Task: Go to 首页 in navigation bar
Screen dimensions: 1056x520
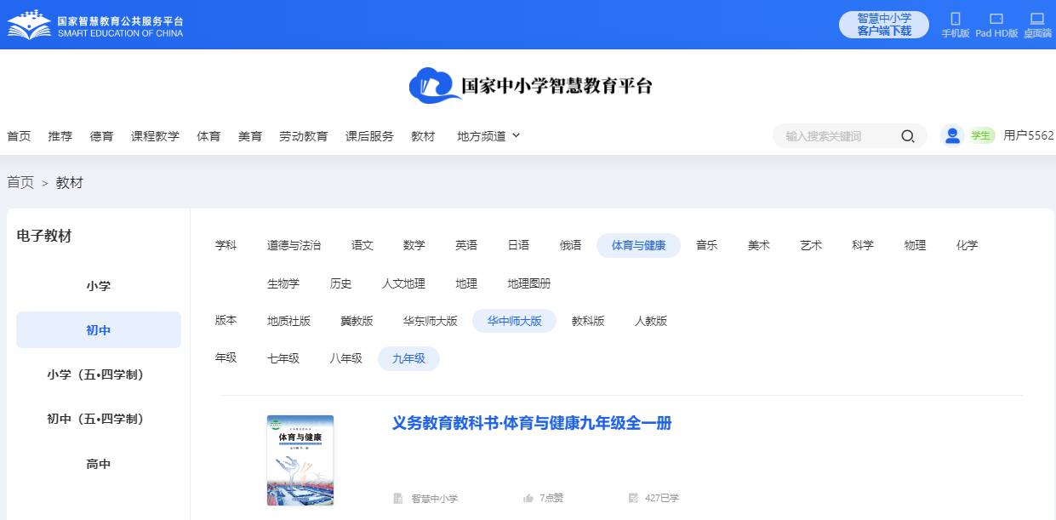Action: coord(19,136)
